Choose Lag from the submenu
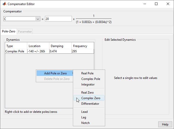 84,117
